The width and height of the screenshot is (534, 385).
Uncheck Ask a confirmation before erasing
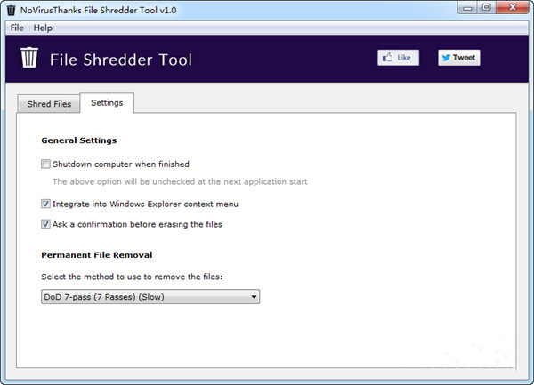[45, 224]
